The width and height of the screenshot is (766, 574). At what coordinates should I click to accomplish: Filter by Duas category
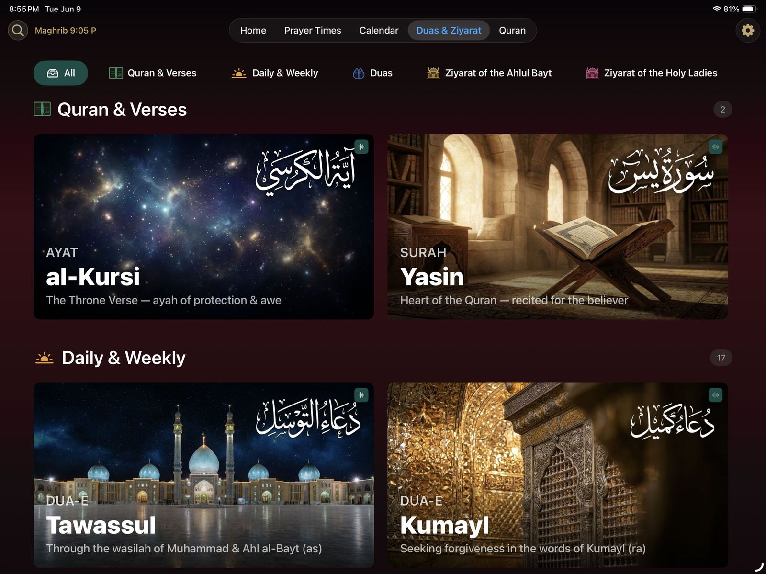372,73
